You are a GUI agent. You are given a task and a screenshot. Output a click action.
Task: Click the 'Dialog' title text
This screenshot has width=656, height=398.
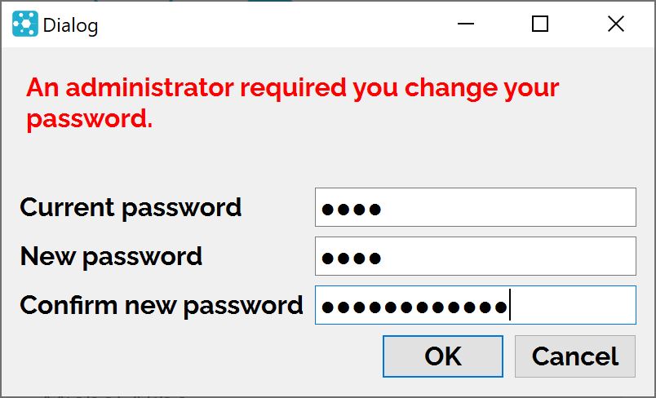(x=71, y=25)
